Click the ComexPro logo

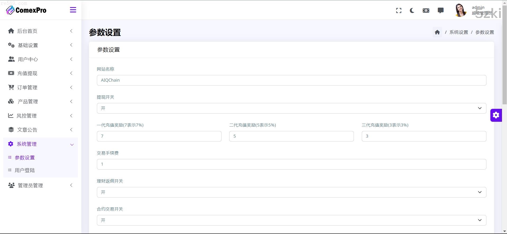tap(26, 10)
